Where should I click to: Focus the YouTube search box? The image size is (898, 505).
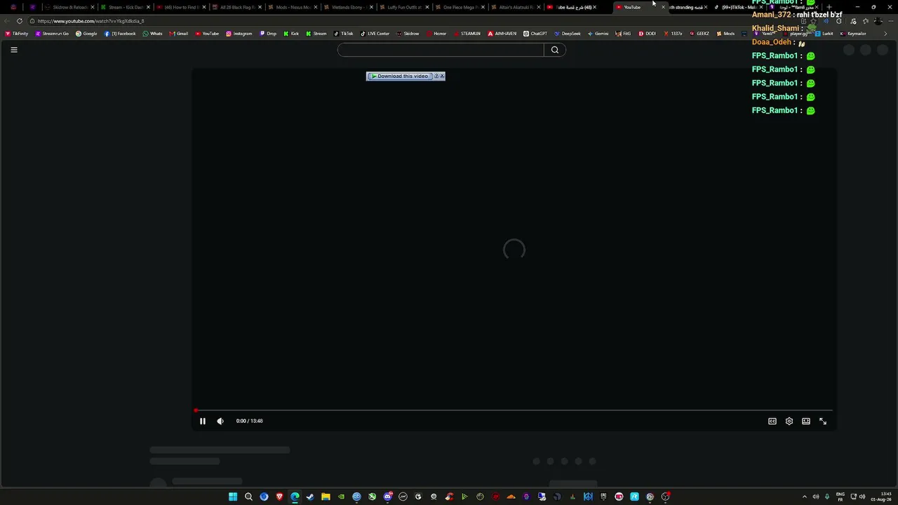(441, 50)
